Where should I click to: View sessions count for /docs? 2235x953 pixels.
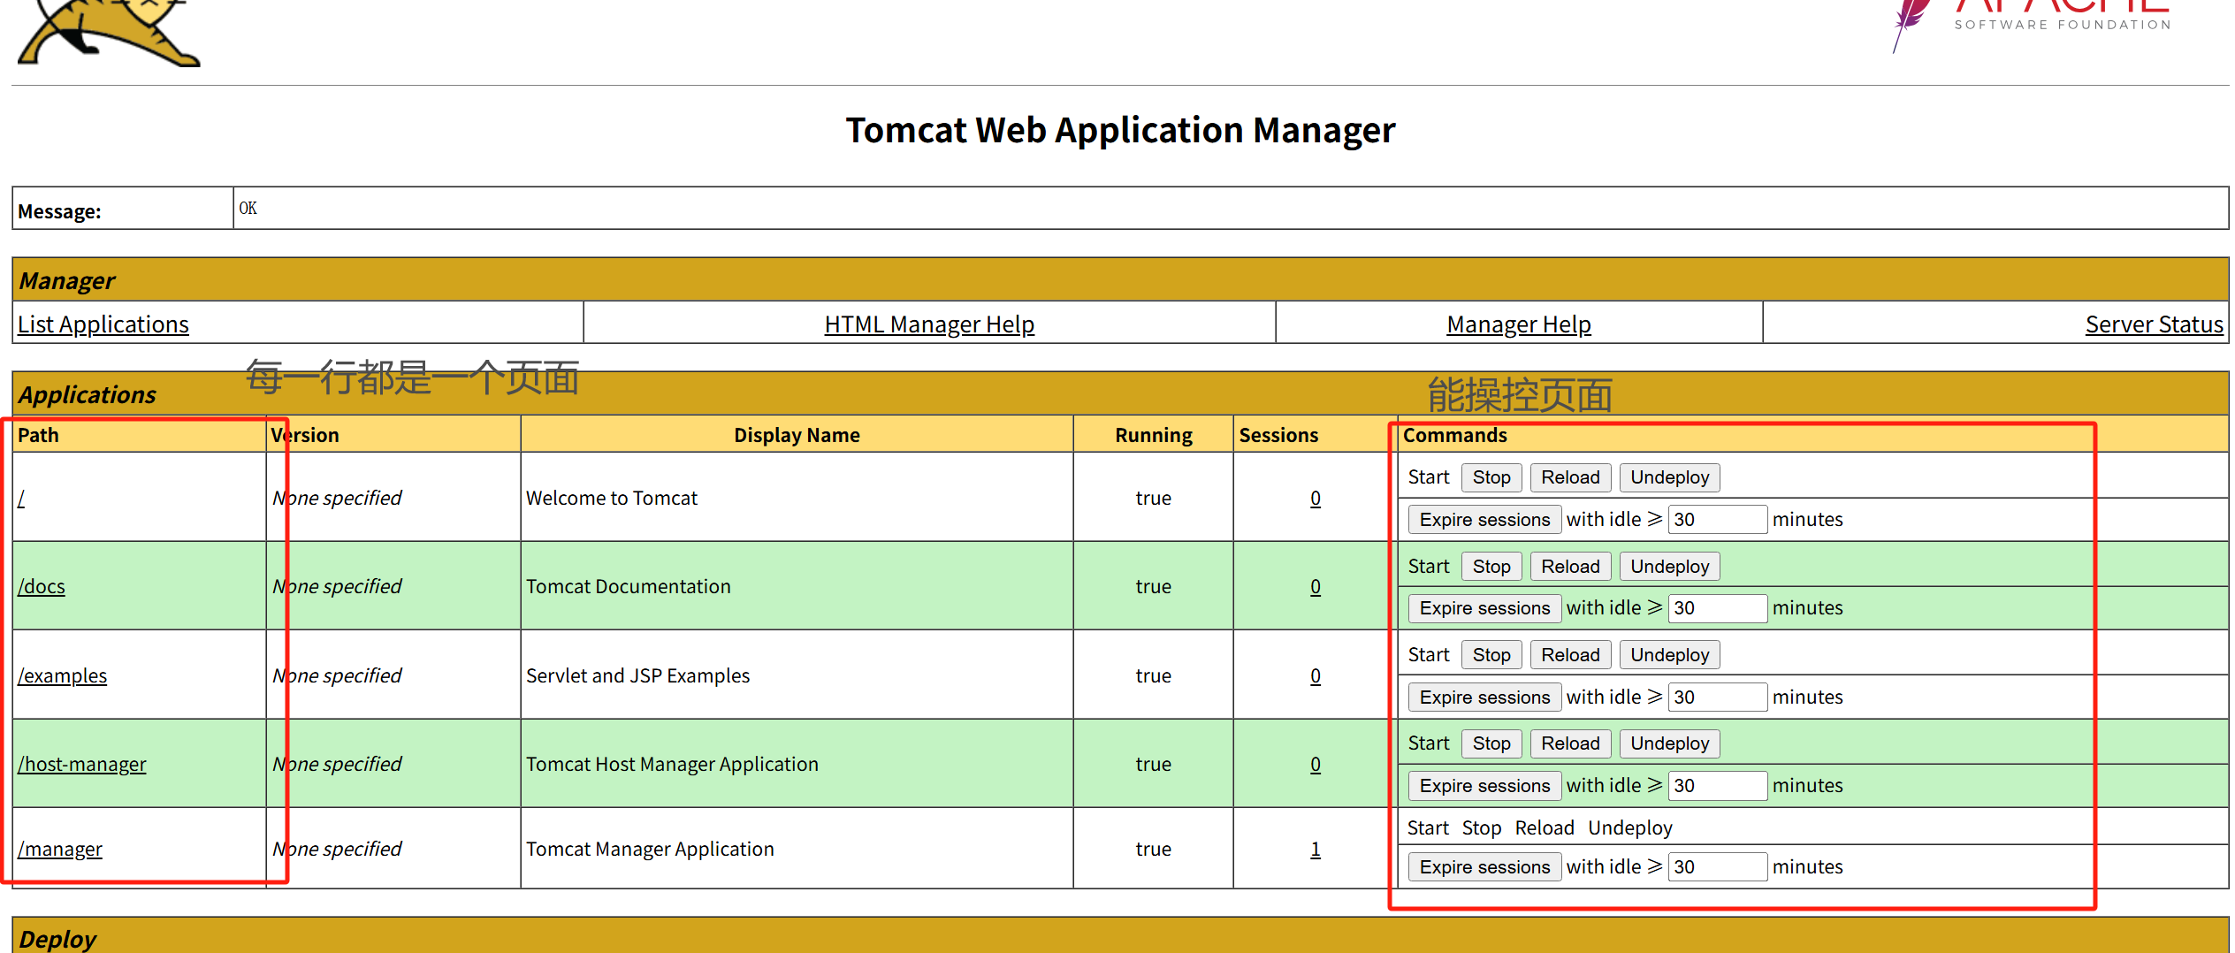(1316, 586)
